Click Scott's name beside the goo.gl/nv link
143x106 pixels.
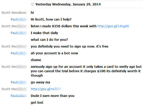(x=14, y=89)
